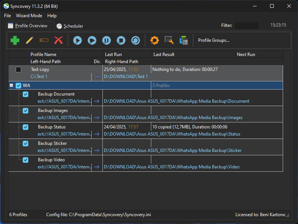Click the Rename Profile label icon
298x224 pixels.
click(44, 40)
